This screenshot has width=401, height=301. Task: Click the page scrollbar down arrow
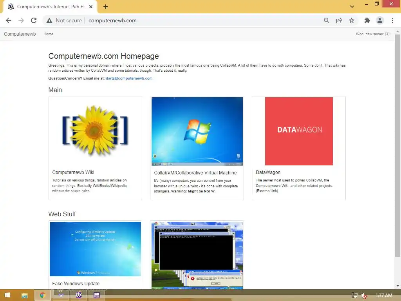(x=398, y=286)
